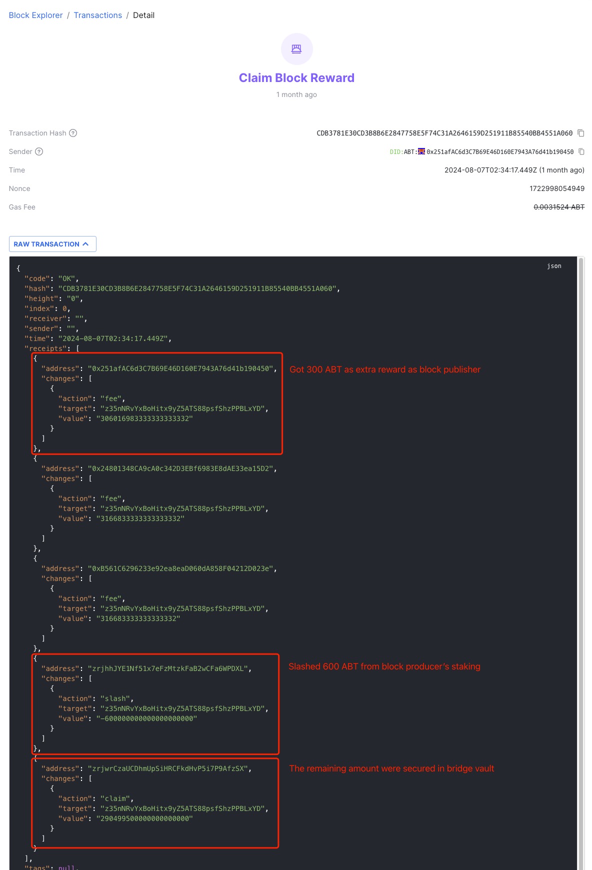Click the json language label
Screen dimensions: 592x870
point(554,266)
